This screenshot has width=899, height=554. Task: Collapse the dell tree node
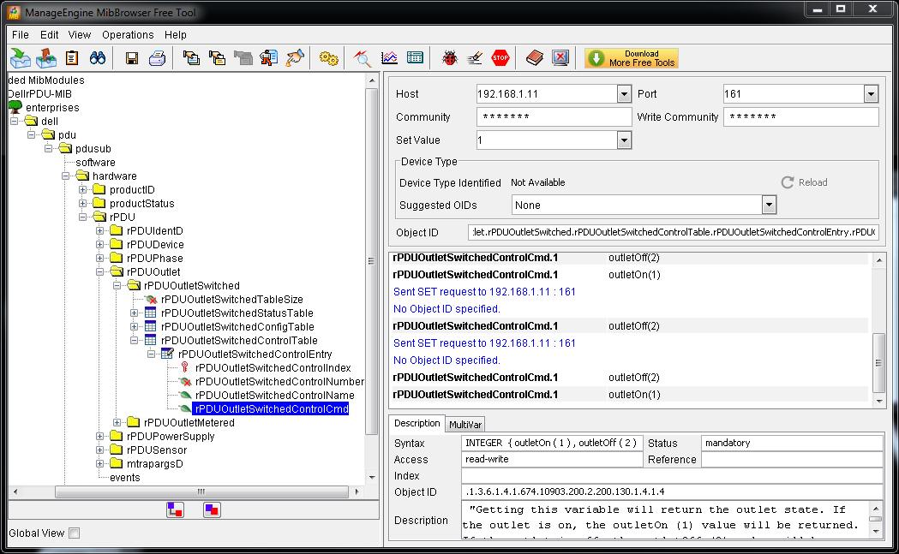click(x=15, y=121)
